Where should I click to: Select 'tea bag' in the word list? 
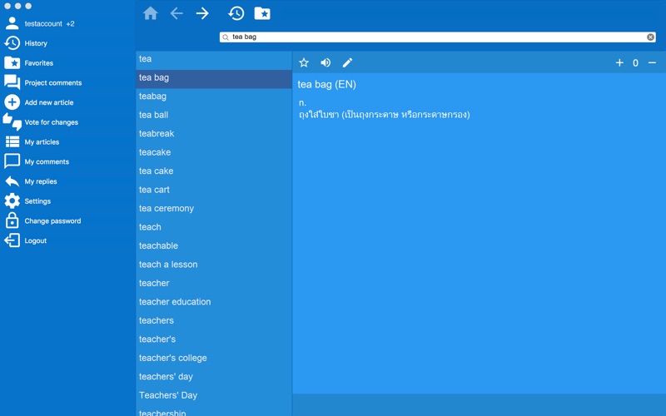coord(214,79)
